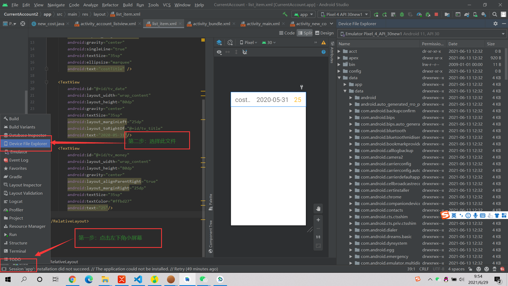Open the Refactor menu

(110, 5)
